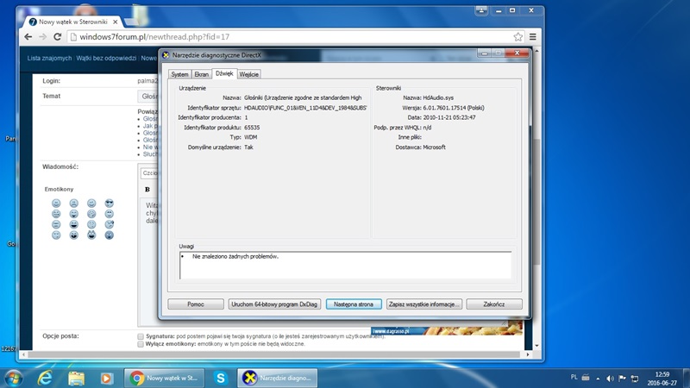Insert first emoticon in the second row

click(56, 214)
